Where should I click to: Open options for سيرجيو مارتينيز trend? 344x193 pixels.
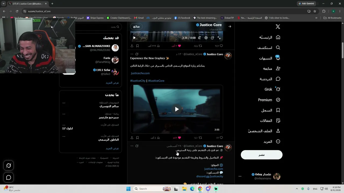coord(64,114)
